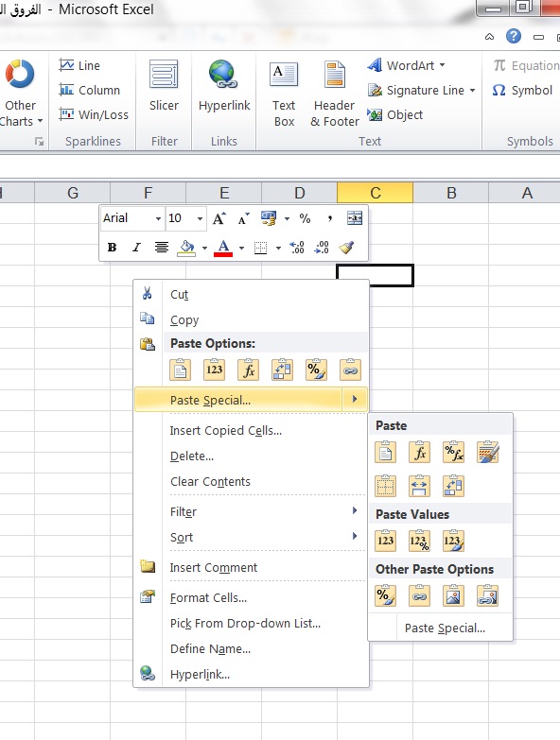Minimize the ribbon with the caret icon
Viewport: 560px width, 740px height.
[490, 36]
